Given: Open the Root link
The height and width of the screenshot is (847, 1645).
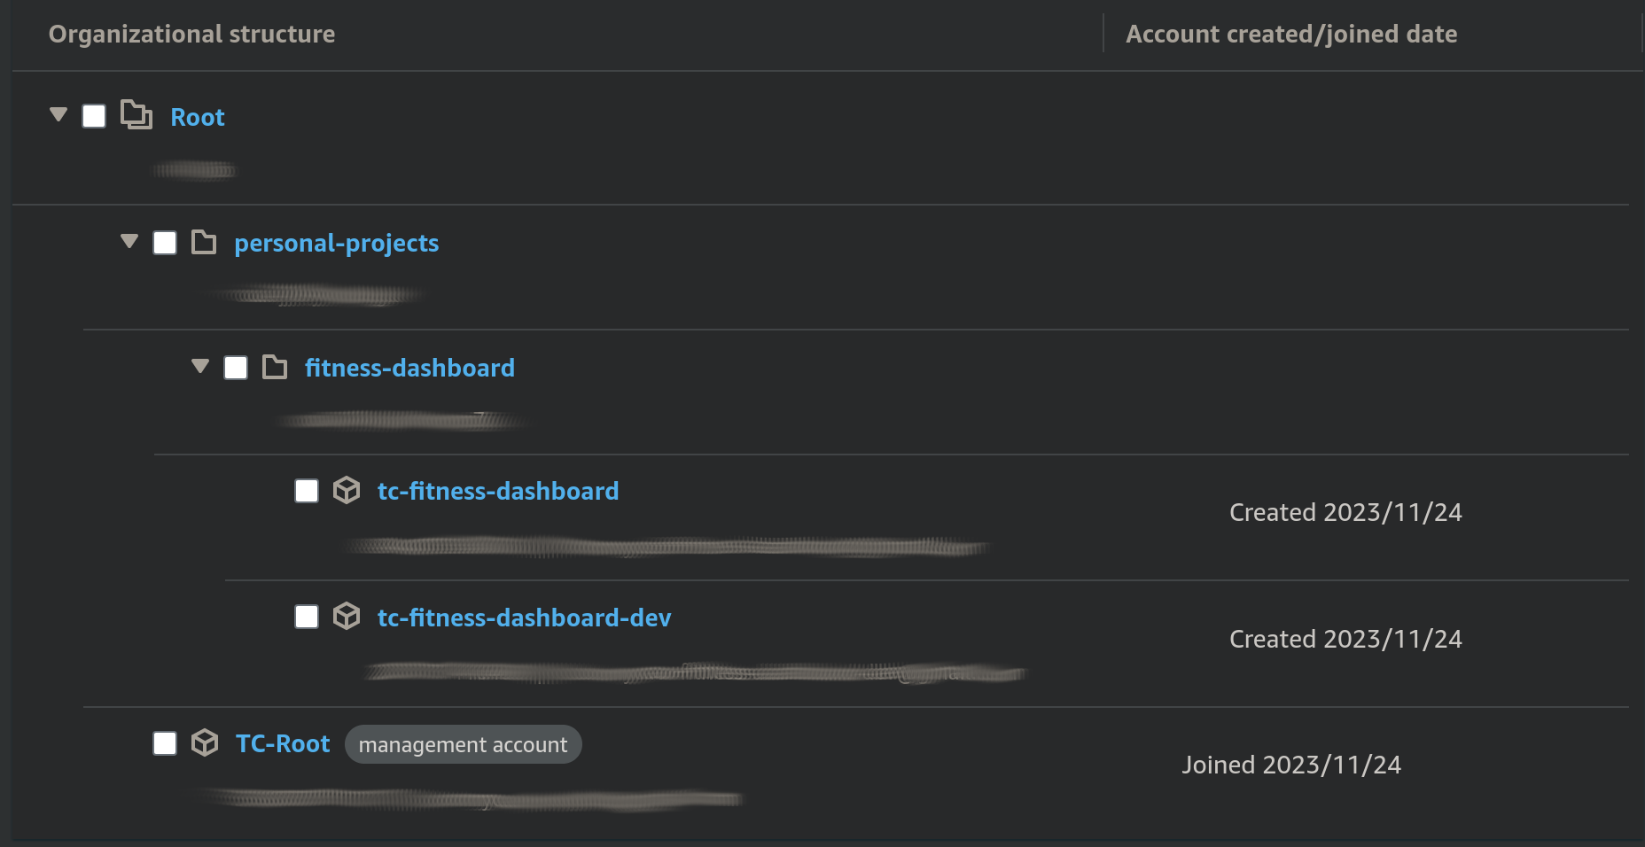Looking at the screenshot, I should (198, 117).
